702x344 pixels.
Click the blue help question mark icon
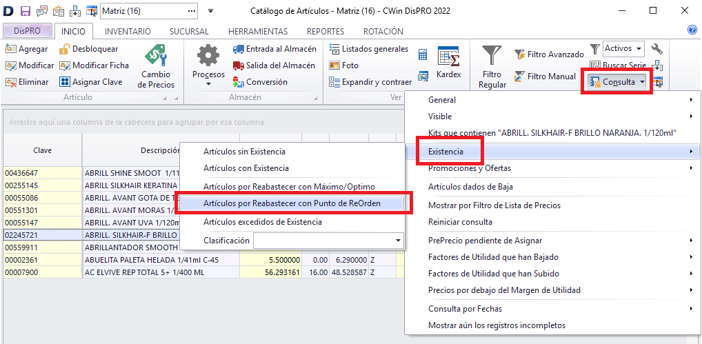point(692,30)
